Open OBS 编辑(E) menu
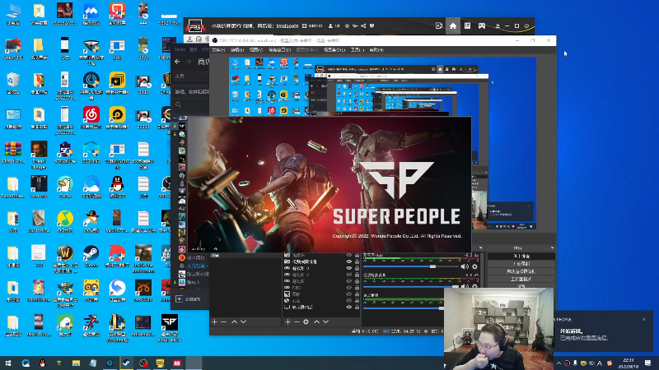 tap(237, 50)
